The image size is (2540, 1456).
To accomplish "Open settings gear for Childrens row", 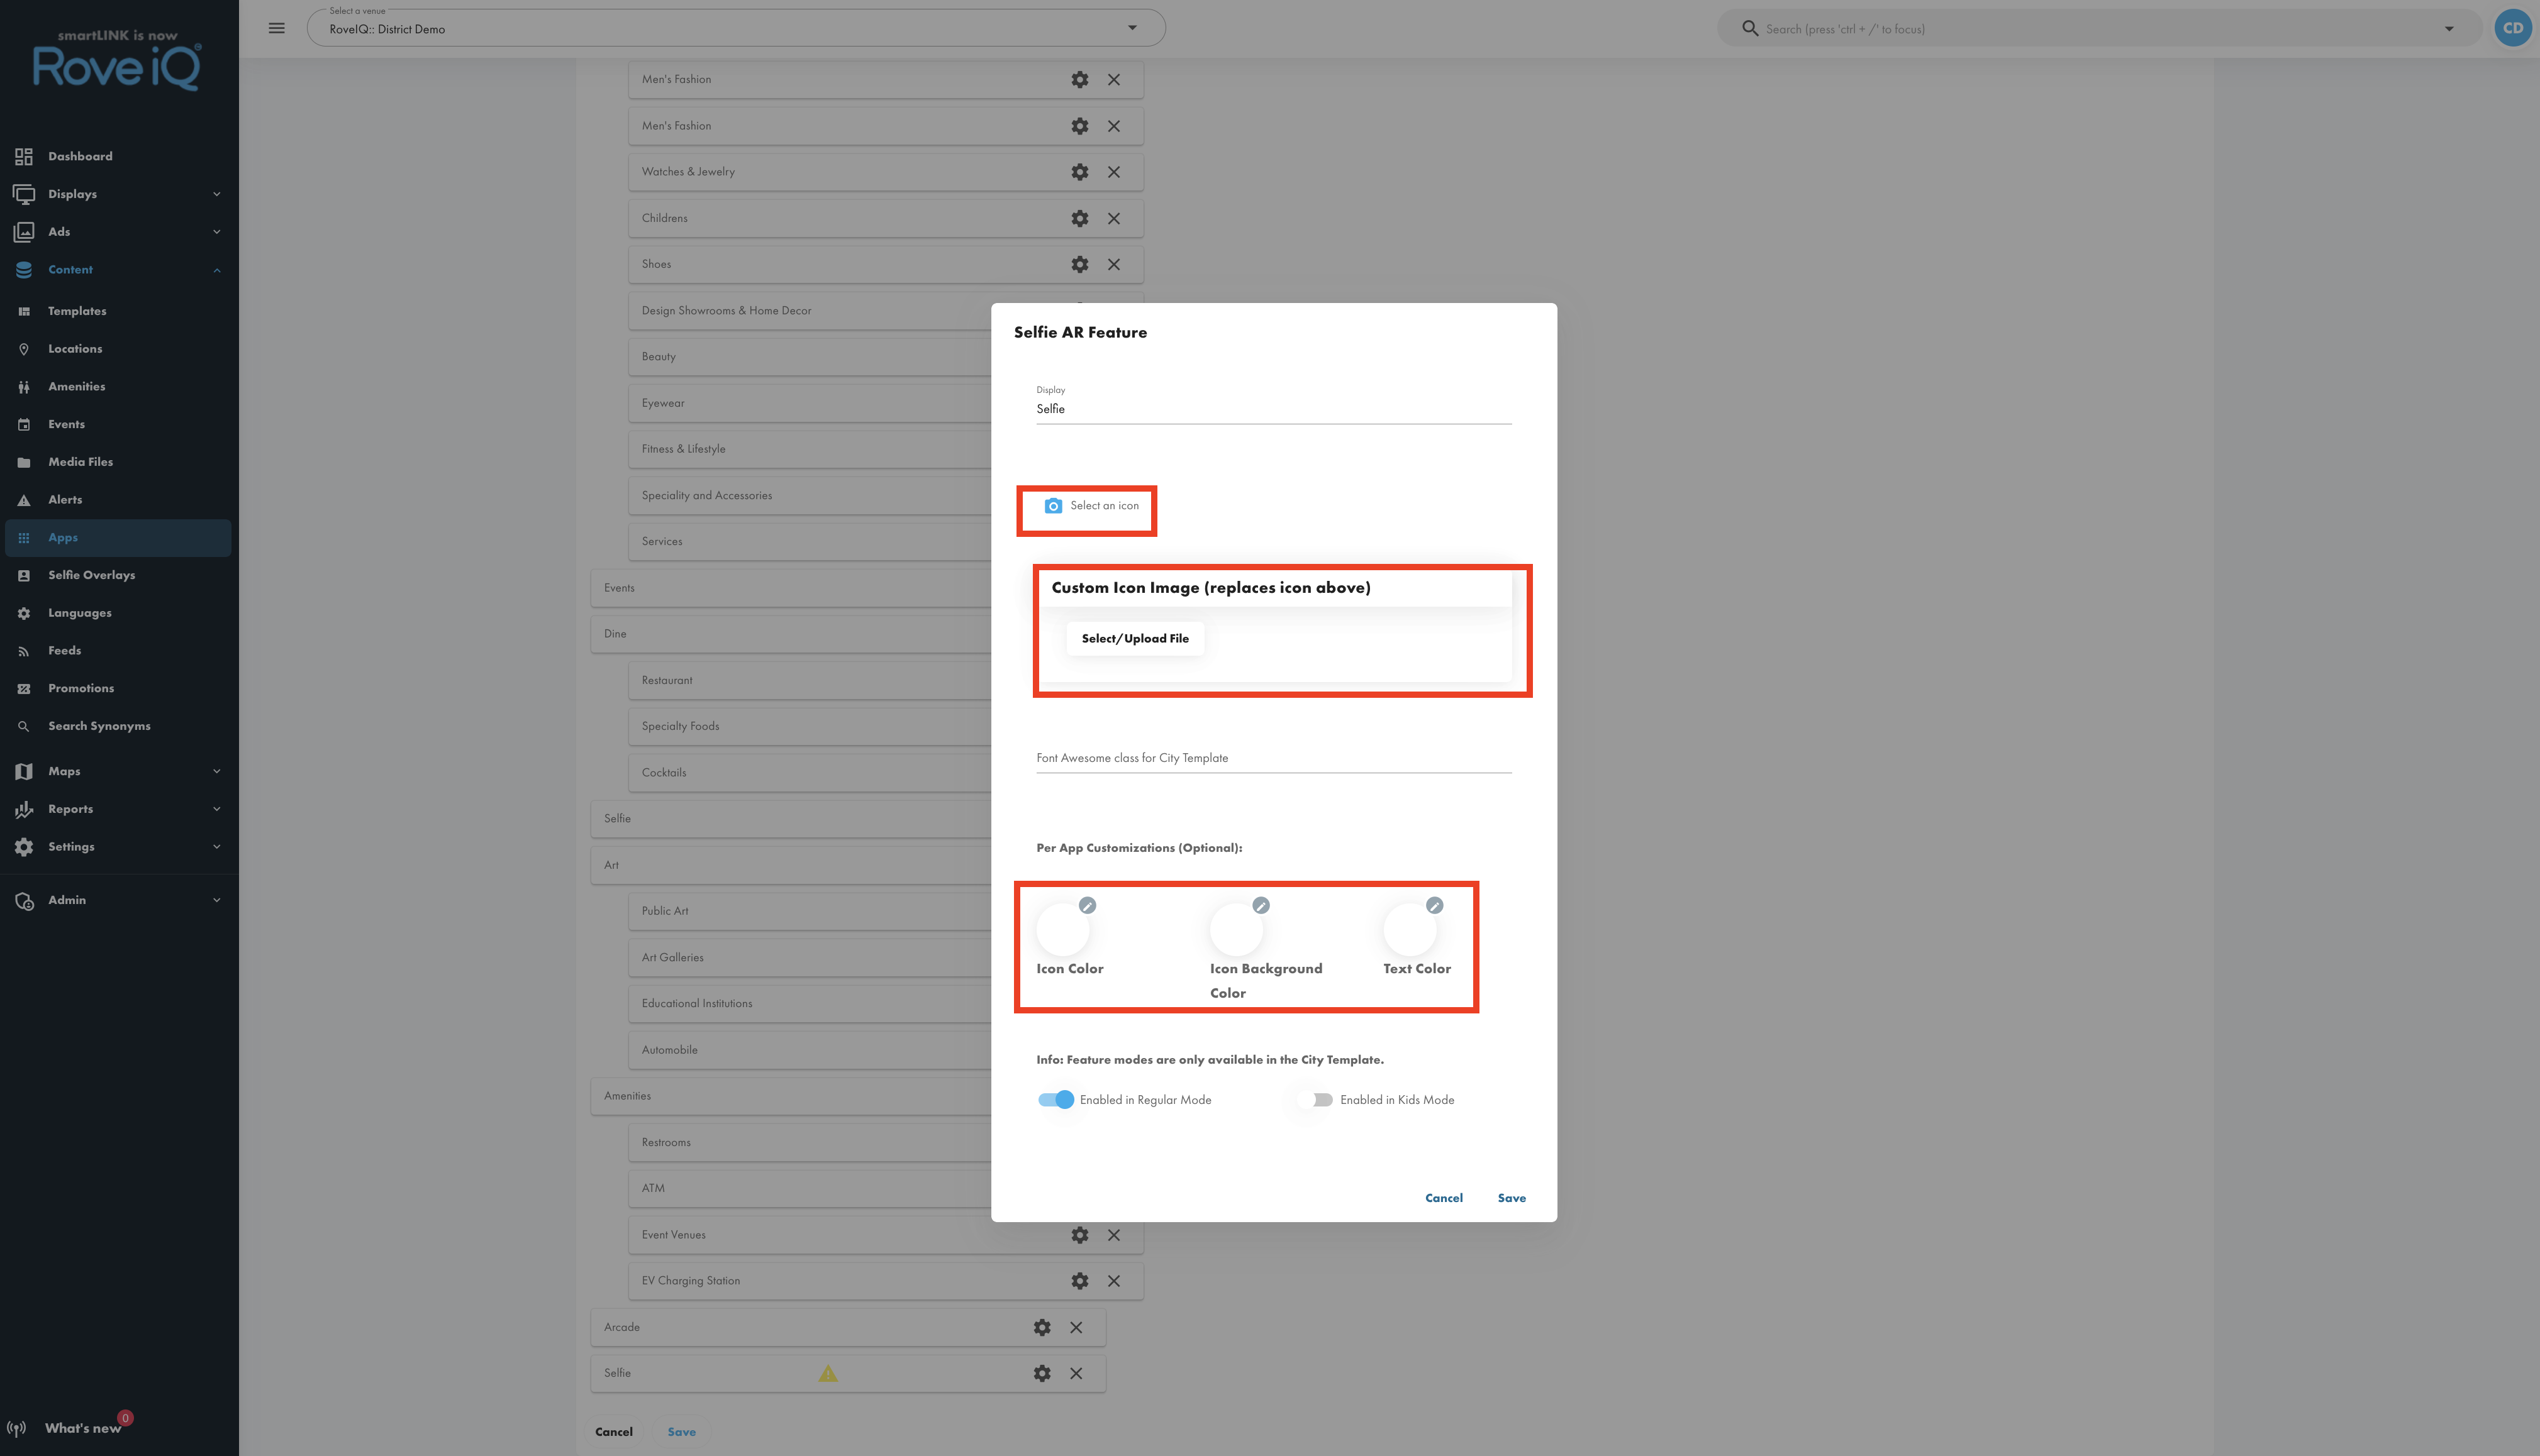I will (1079, 218).
